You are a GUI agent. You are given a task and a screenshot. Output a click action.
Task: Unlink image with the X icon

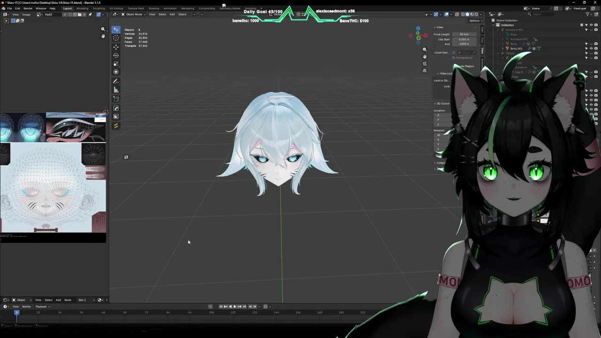click(x=84, y=15)
